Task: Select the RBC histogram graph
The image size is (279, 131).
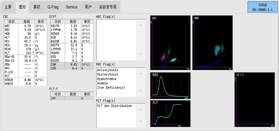Action: pos(170,85)
